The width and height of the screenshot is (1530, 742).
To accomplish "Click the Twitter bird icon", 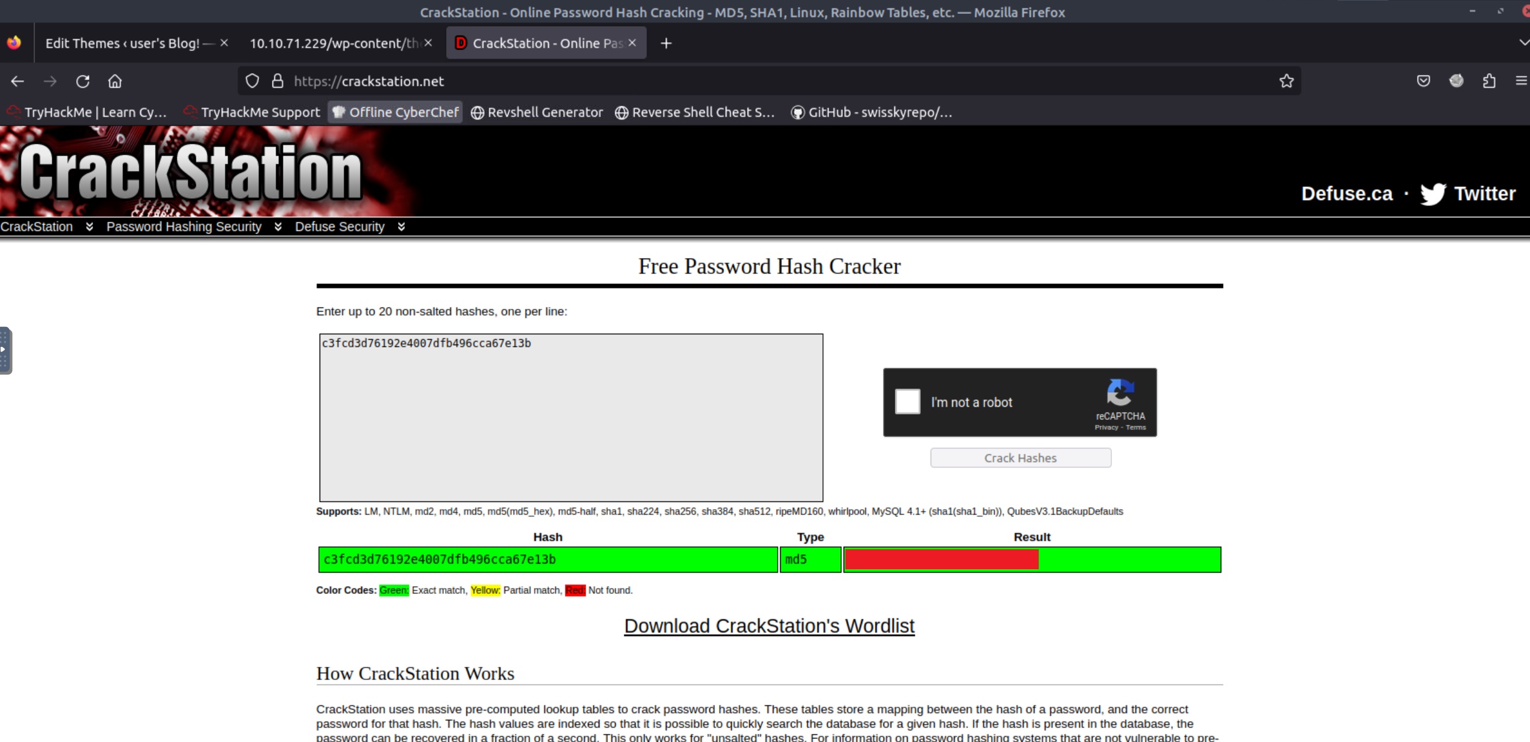I will (1433, 194).
